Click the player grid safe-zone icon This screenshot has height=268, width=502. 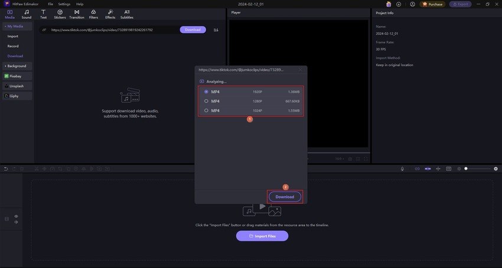(x=358, y=159)
